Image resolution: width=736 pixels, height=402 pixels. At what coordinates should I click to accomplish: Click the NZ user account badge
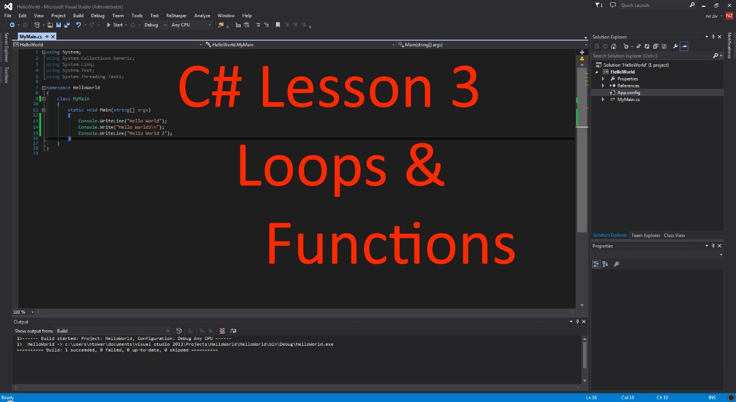tap(729, 16)
